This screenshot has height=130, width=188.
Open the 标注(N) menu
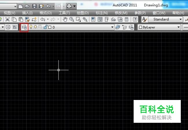coord(102,13)
